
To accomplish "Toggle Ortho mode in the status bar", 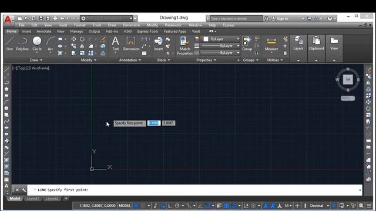I will (x=170, y=206).
